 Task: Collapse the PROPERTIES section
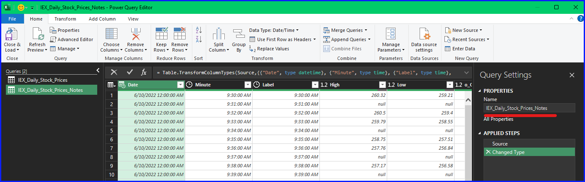(480, 91)
